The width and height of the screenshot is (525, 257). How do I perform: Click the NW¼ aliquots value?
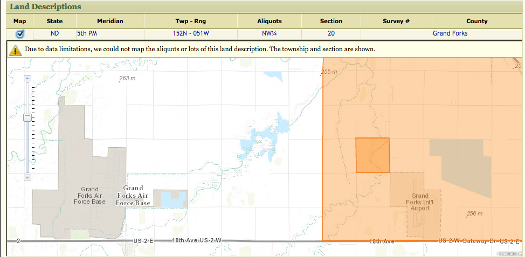(x=270, y=33)
